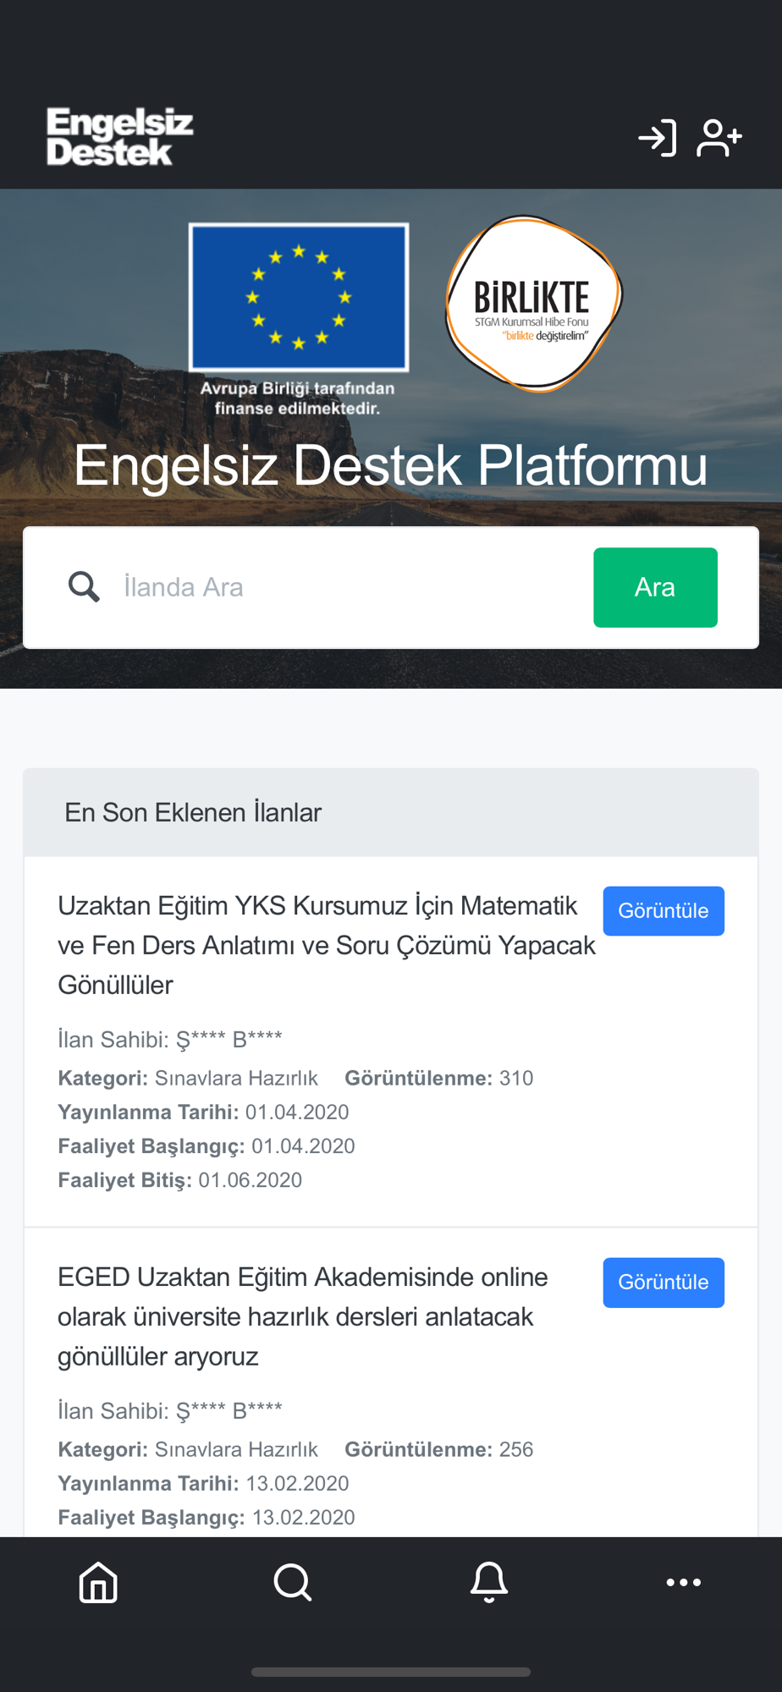Open the add user registration icon
The image size is (782, 1692).
pos(719,138)
